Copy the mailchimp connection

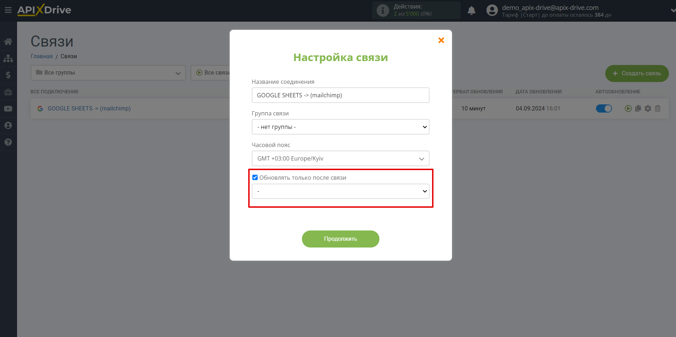coord(638,108)
